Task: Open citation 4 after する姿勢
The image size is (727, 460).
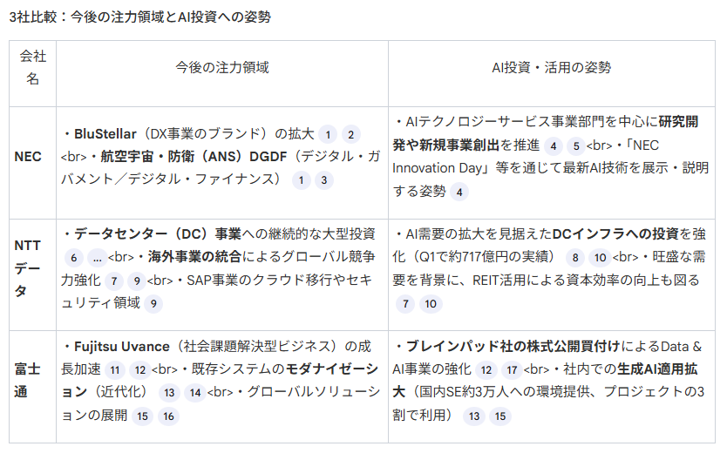Action: click(x=459, y=192)
